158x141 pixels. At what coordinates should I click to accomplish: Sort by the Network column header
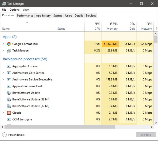point(145,26)
